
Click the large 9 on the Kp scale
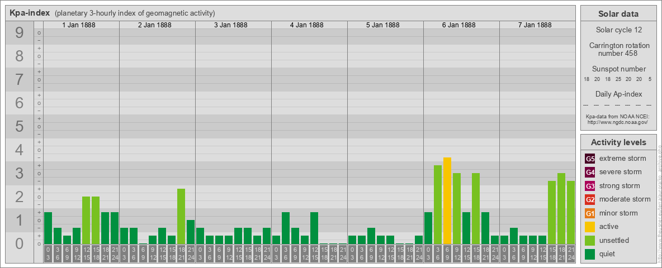(x=19, y=33)
